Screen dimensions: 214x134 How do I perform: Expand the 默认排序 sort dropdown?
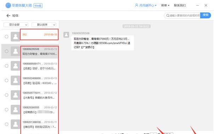pyautogui.click(x=44, y=25)
